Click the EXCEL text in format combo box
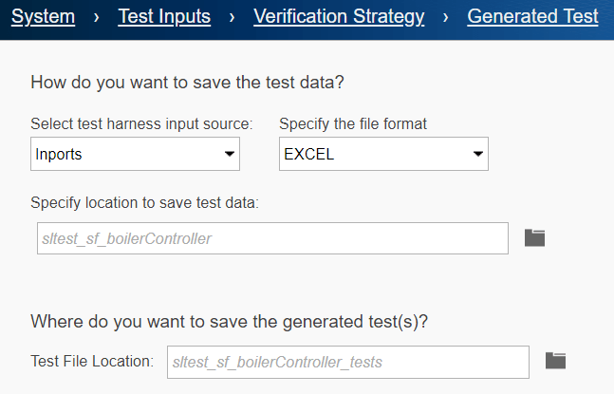This screenshot has height=394, width=614. (x=309, y=154)
